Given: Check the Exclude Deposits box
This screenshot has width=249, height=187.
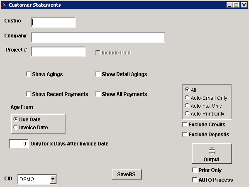Looking at the screenshot, I should pos(185,135).
